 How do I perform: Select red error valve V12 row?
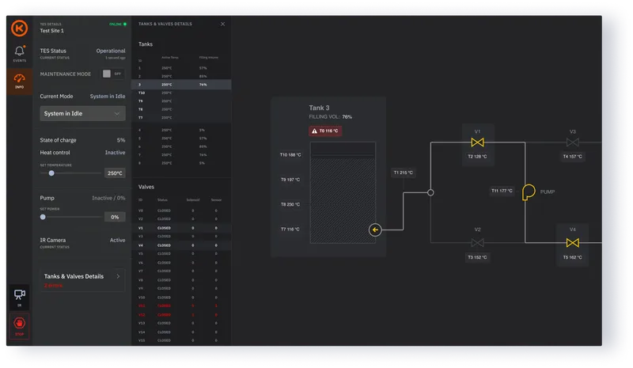click(181, 315)
